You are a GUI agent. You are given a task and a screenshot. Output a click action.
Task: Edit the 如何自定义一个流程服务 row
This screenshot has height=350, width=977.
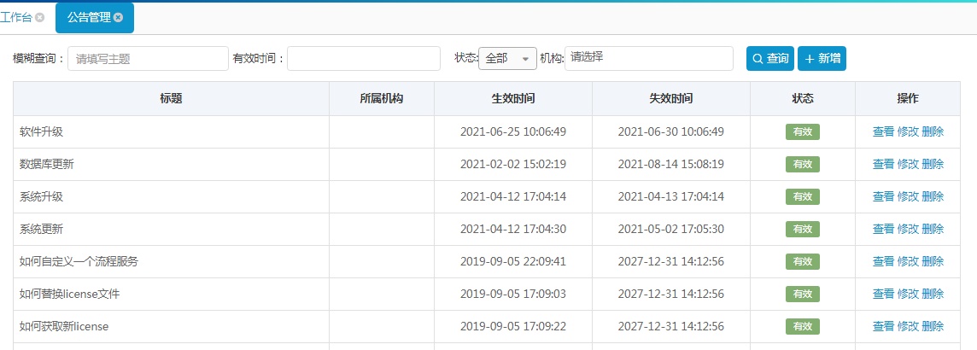click(x=908, y=261)
